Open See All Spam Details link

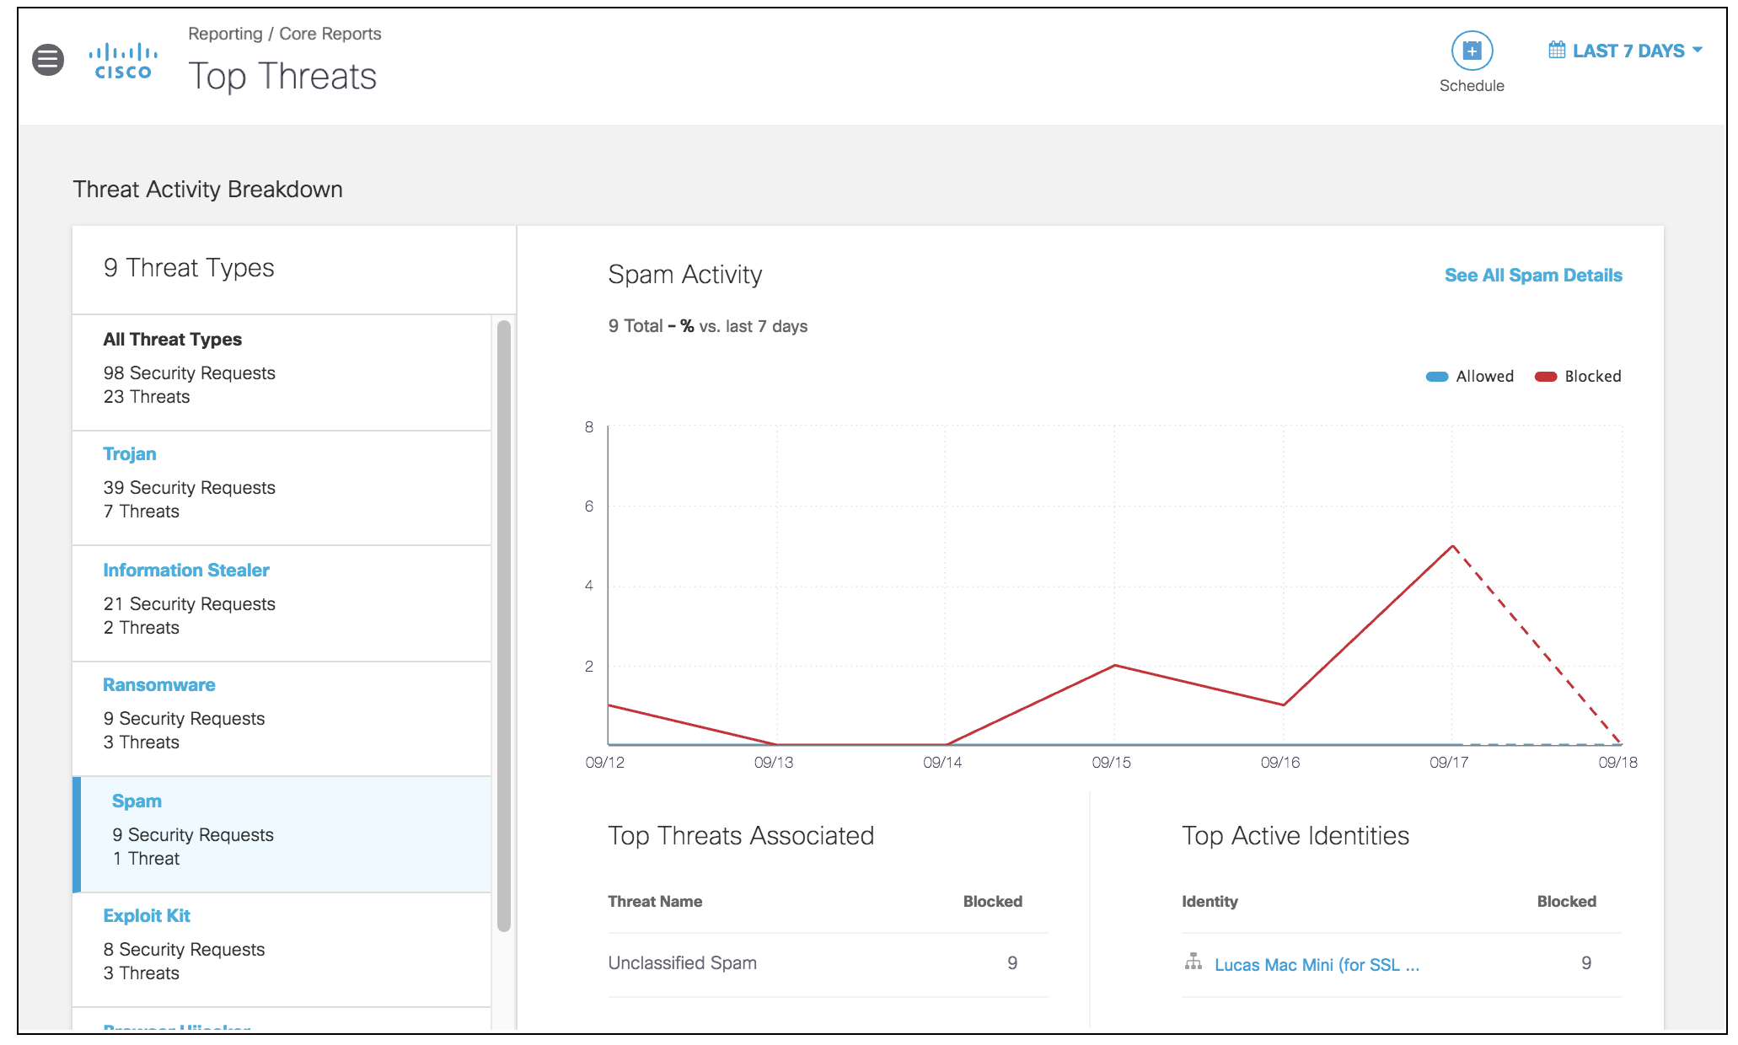(x=1533, y=276)
